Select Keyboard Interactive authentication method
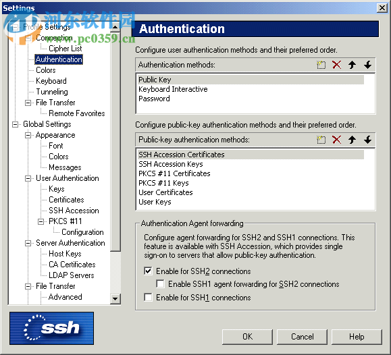 (x=251, y=89)
